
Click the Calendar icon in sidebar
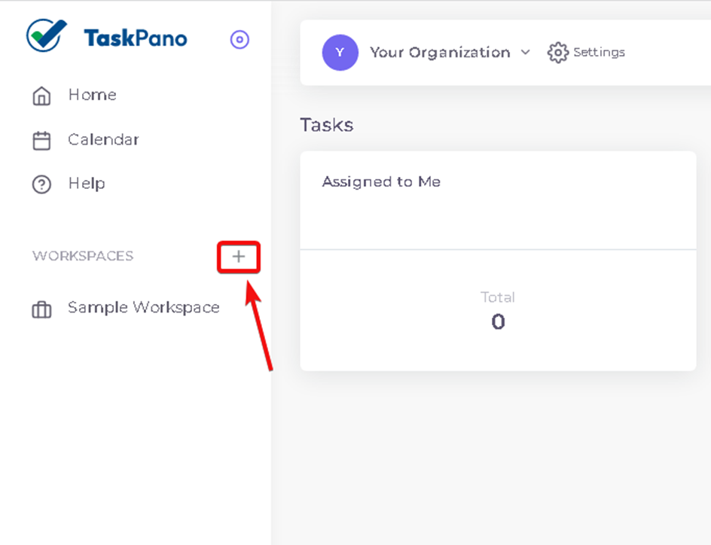tap(41, 141)
